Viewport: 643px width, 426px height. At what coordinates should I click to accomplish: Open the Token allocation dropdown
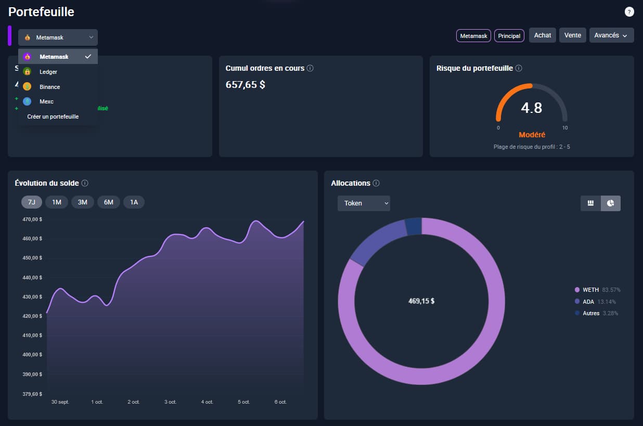click(x=364, y=203)
